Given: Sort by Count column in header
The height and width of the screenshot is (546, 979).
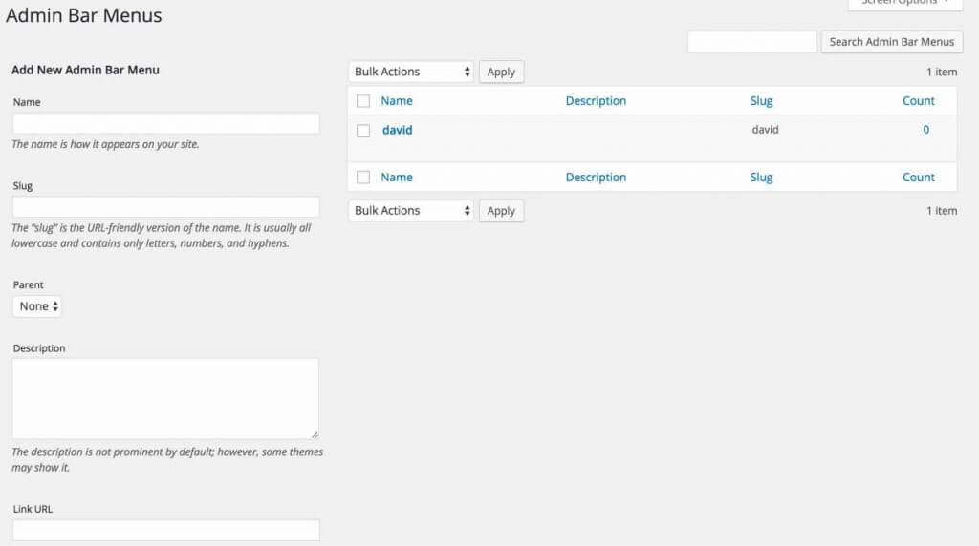Looking at the screenshot, I should (918, 101).
